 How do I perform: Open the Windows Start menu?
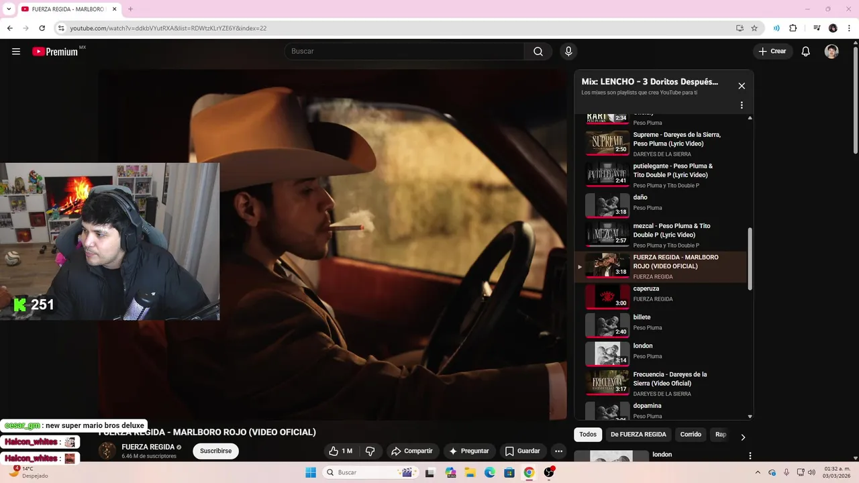click(311, 472)
